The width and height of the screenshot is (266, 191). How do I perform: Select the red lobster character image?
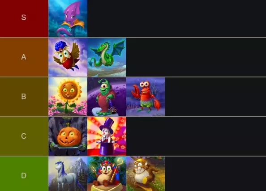tap(146, 97)
